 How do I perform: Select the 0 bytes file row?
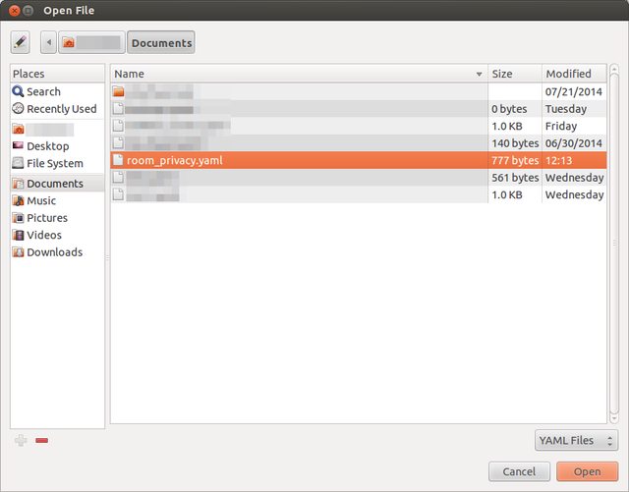coord(359,109)
